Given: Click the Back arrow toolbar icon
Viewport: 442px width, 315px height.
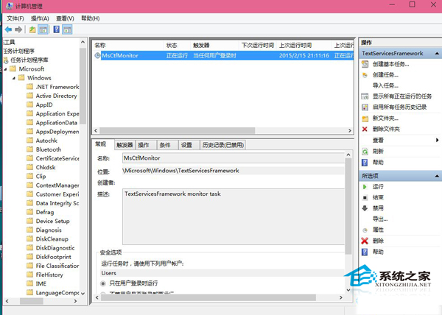Looking at the screenshot, I should point(8,29).
